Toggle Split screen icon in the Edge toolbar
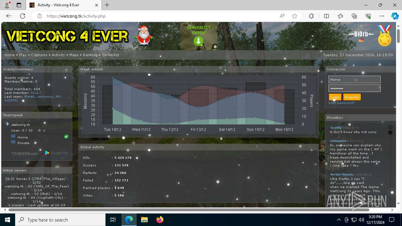 326,16
